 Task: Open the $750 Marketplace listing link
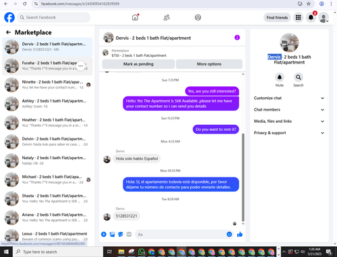[139, 55]
